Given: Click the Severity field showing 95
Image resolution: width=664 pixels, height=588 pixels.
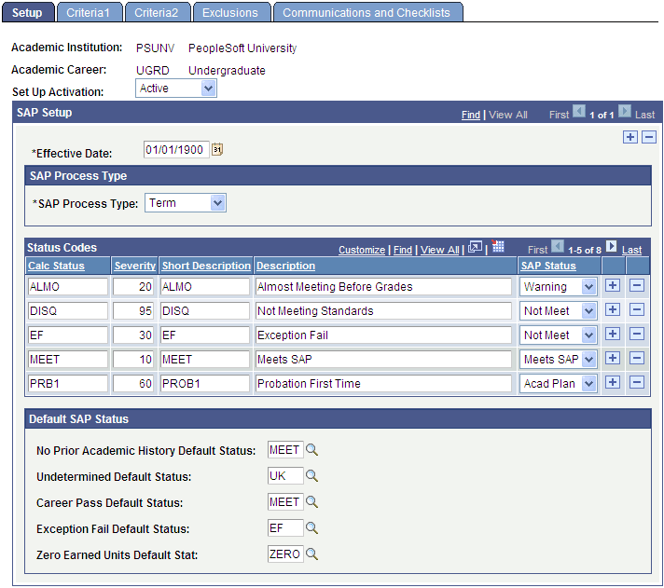Looking at the screenshot, I should [x=133, y=311].
